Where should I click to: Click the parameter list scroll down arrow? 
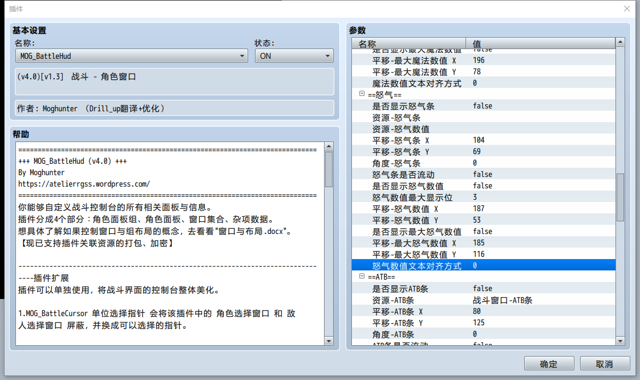pos(620,341)
